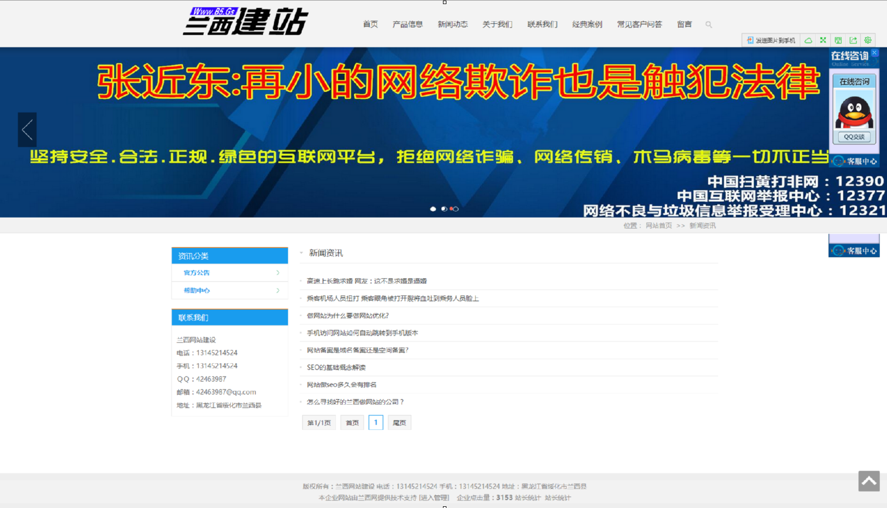Expand the 帮助中心 category chevron
Screen dimensions: 887x508
coord(278,290)
